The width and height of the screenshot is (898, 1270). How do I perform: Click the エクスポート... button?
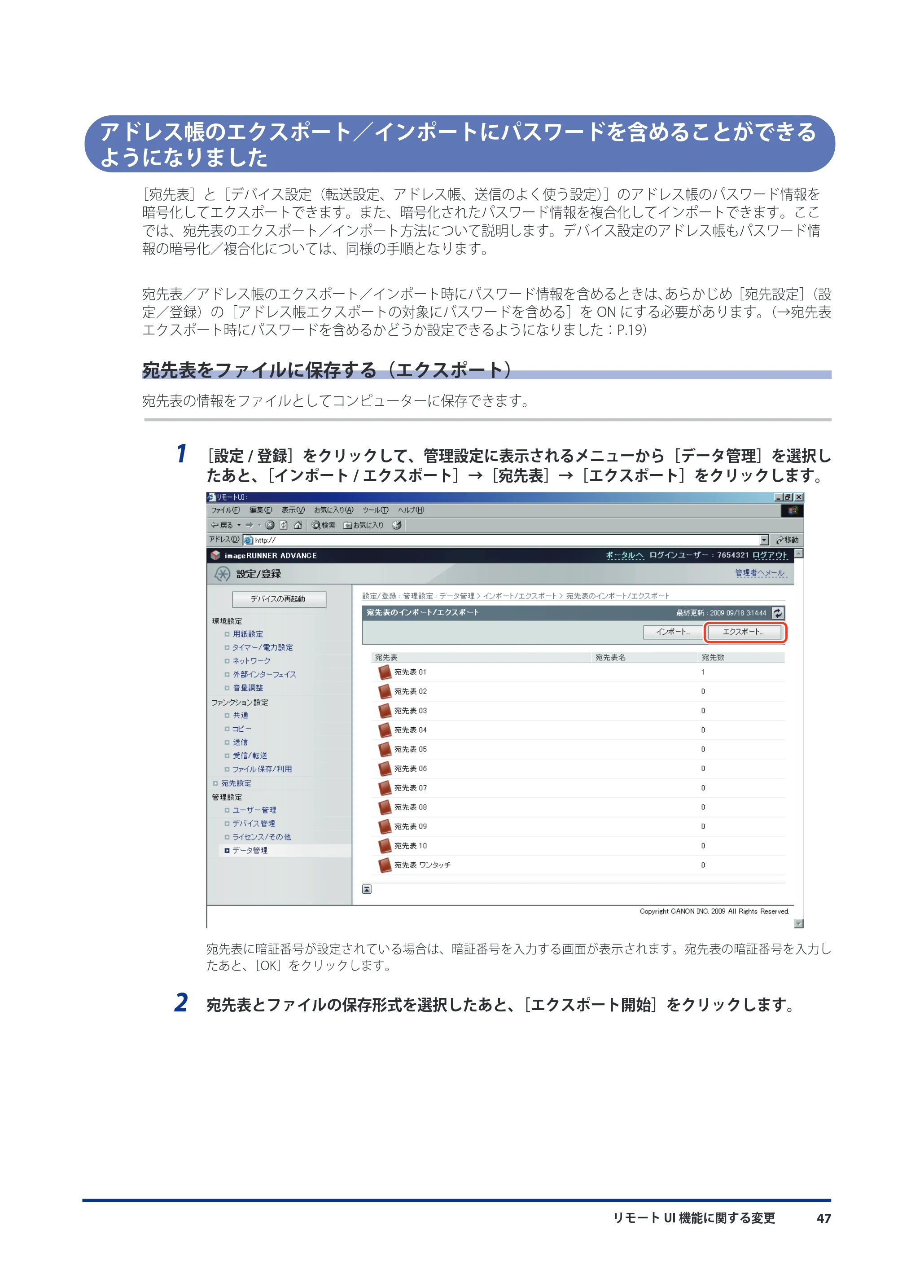[744, 632]
